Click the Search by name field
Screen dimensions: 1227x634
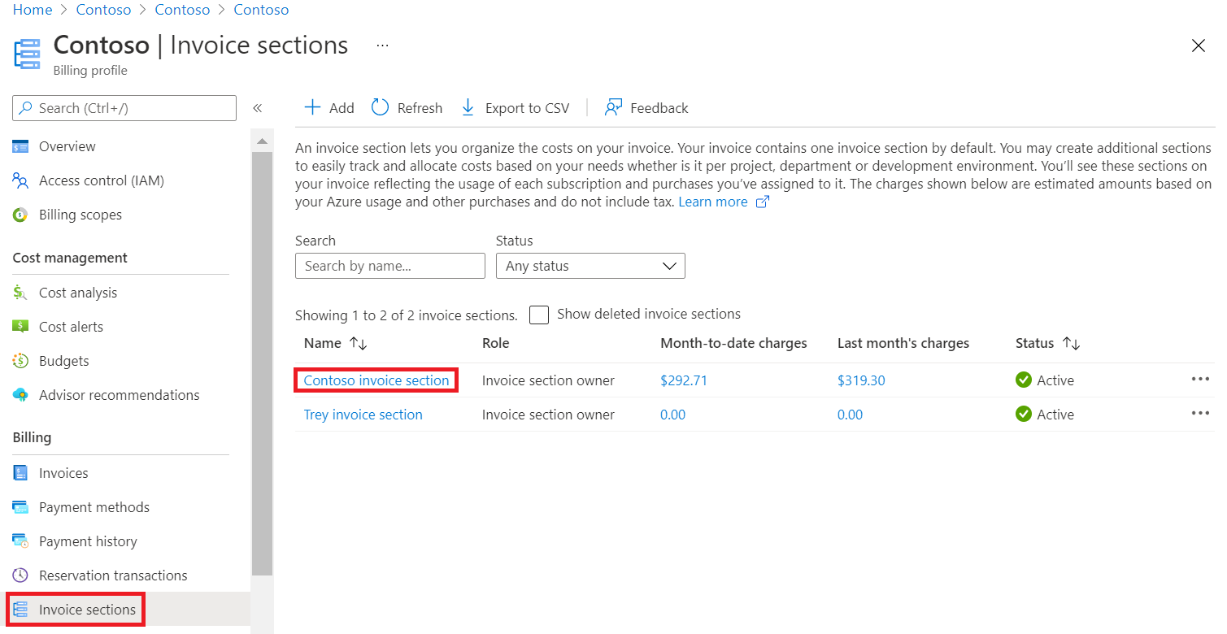(390, 266)
